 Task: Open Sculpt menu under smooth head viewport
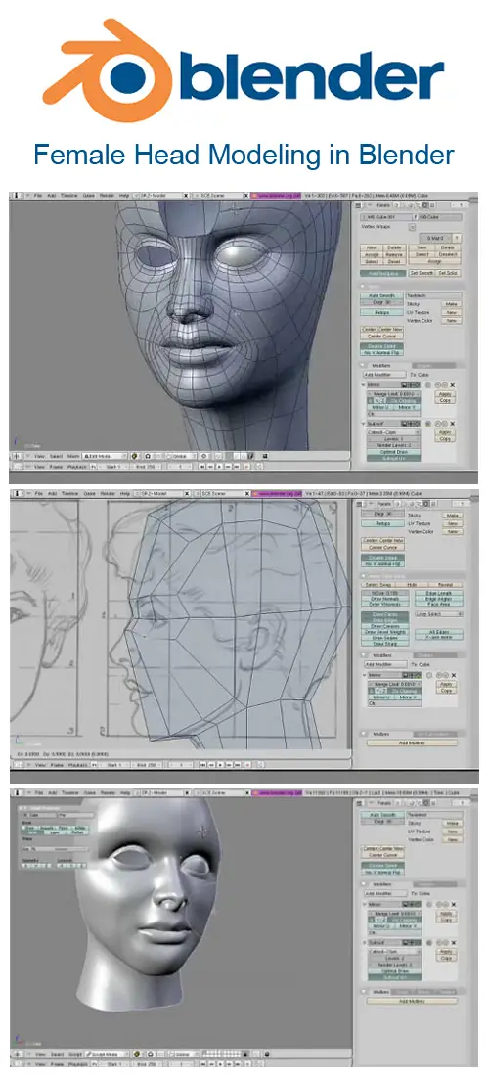[x=75, y=1054]
